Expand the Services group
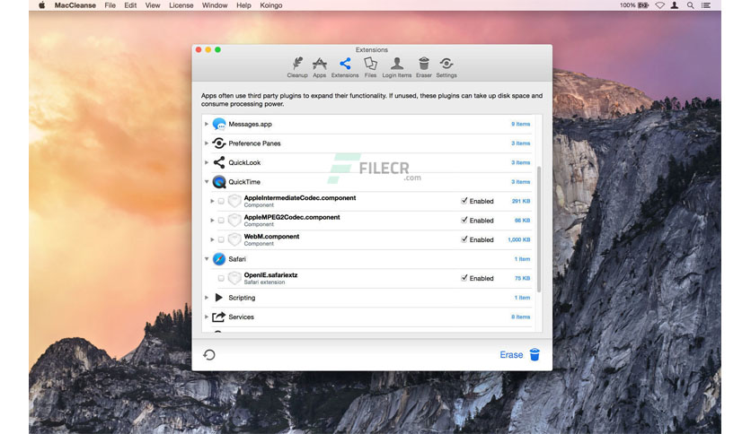Image resolution: width=751 pixels, height=434 pixels. [207, 317]
